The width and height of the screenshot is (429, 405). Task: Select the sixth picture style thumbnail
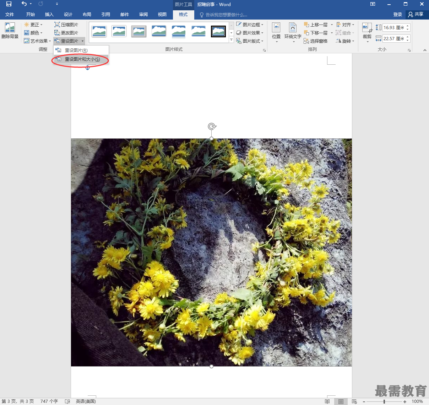pyautogui.click(x=199, y=31)
